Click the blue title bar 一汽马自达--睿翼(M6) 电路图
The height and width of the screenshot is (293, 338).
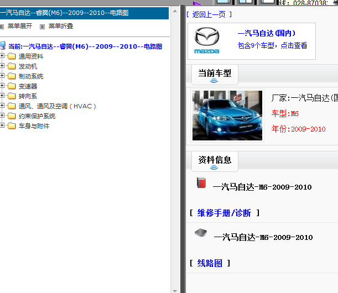[84, 13]
